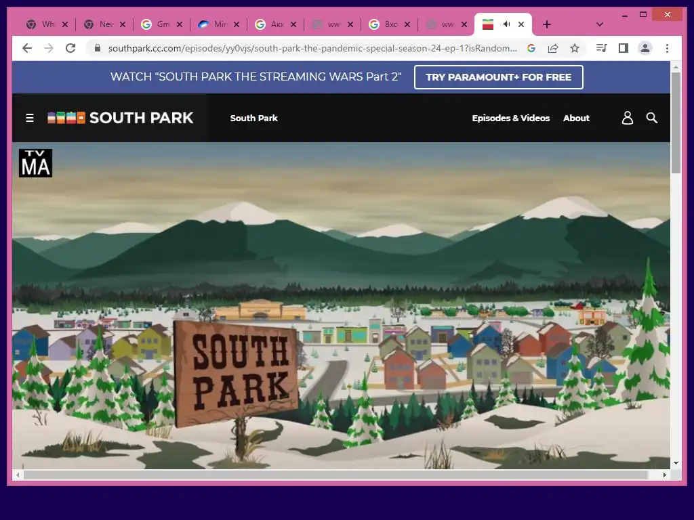Click the forward navigation arrow
This screenshot has width=694, height=520.
(x=49, y=48)
